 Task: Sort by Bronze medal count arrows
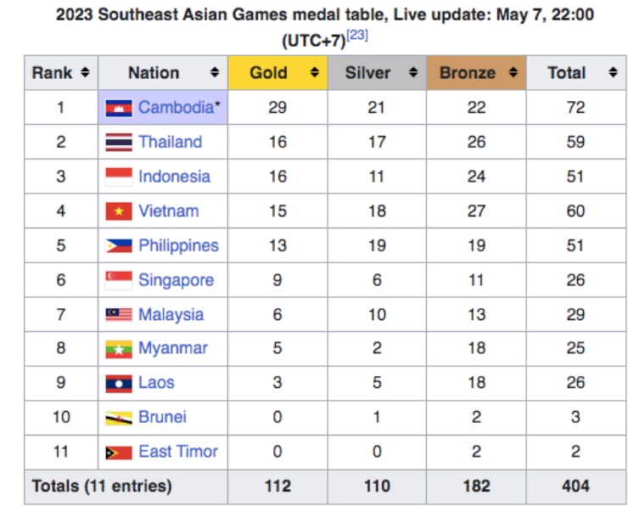pos(513,73)
